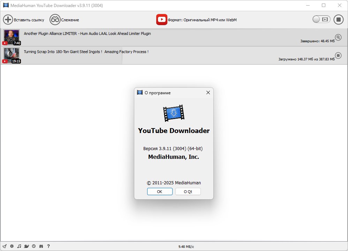Click the О Qt button
Screen dimensions: 348x251
click(188, 192)
